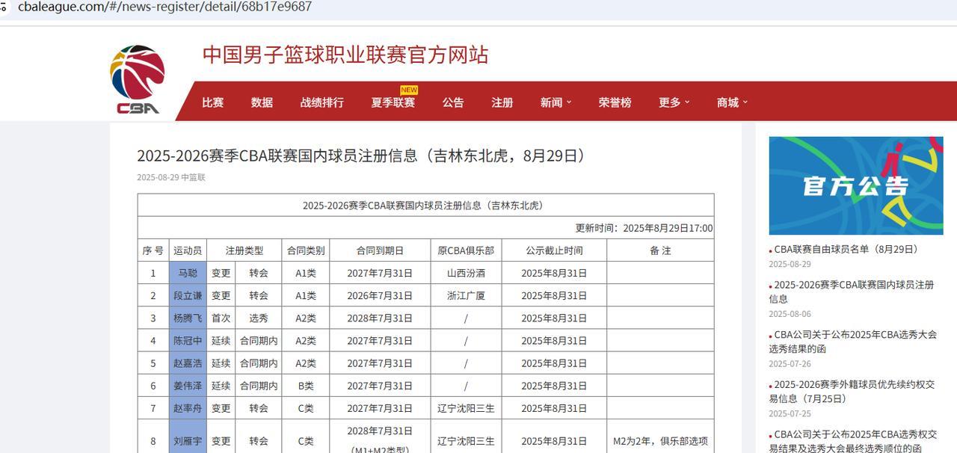Viewport: 957px width, 453px height.
Task: Click player name 赵率舟
Action: point(188,408)
